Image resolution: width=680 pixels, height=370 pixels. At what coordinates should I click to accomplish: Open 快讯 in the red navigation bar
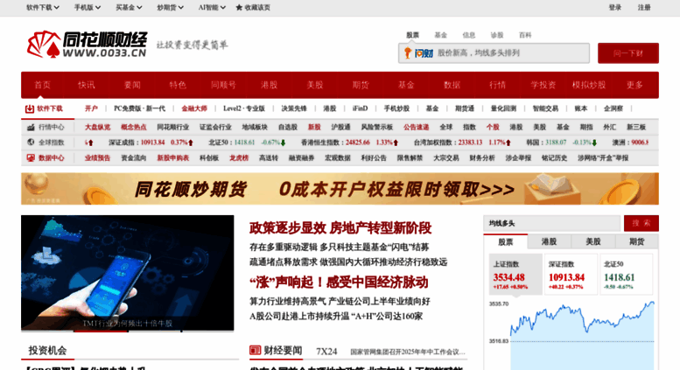(87, 85)
